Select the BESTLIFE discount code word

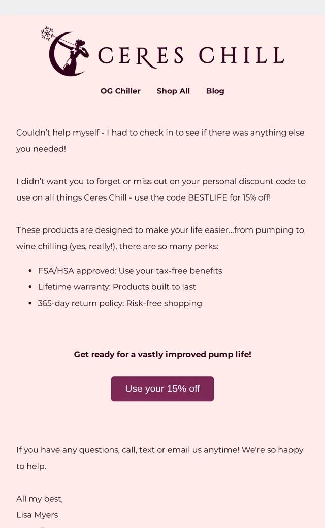pos(208,197)
